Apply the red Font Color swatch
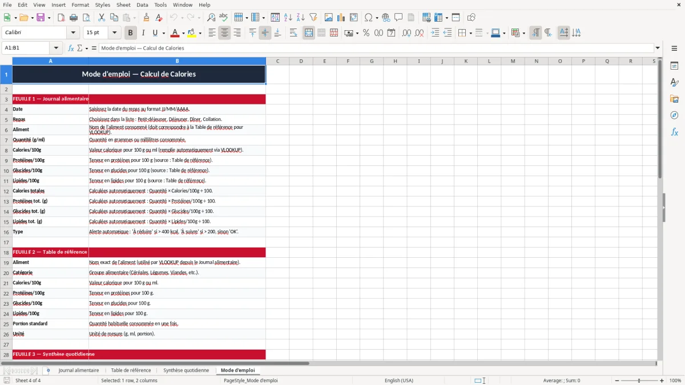 coord(175,33)
